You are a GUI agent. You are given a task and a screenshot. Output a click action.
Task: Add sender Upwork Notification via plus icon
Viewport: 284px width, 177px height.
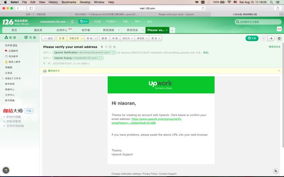114,53
